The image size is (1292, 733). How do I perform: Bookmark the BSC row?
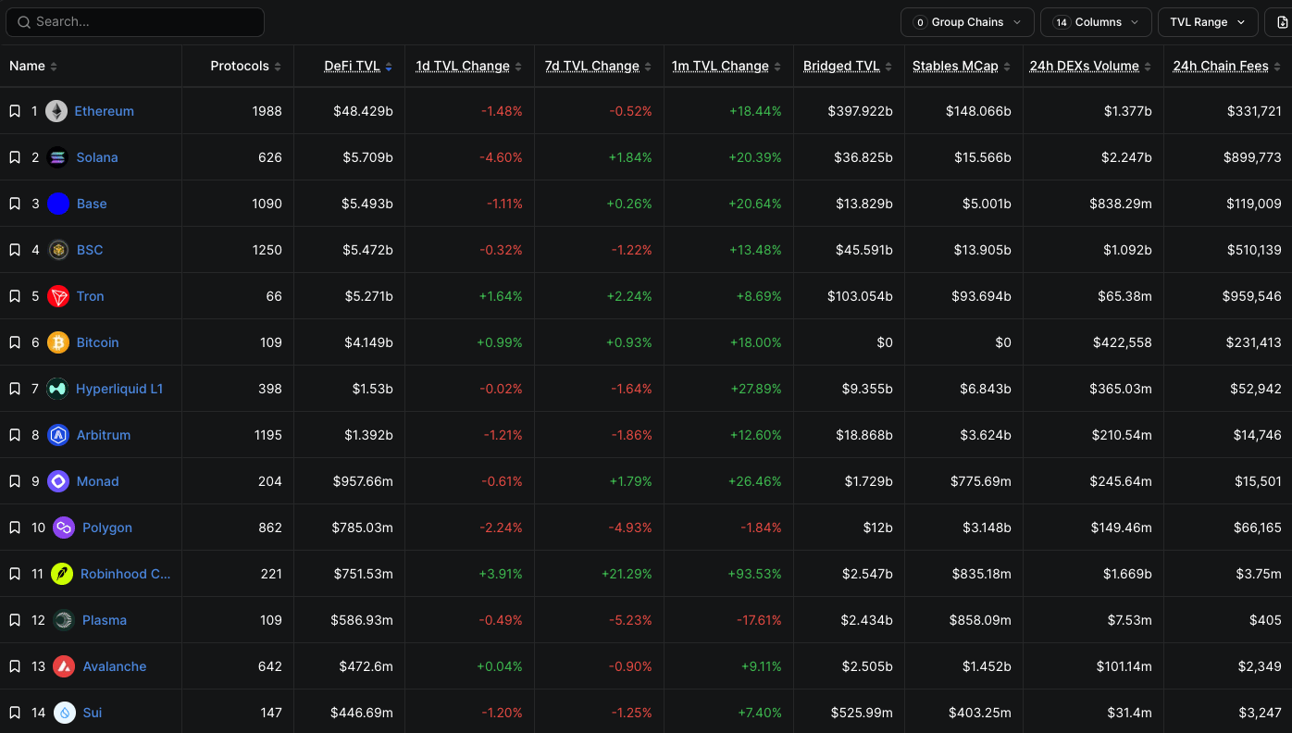tap(15, 250)
